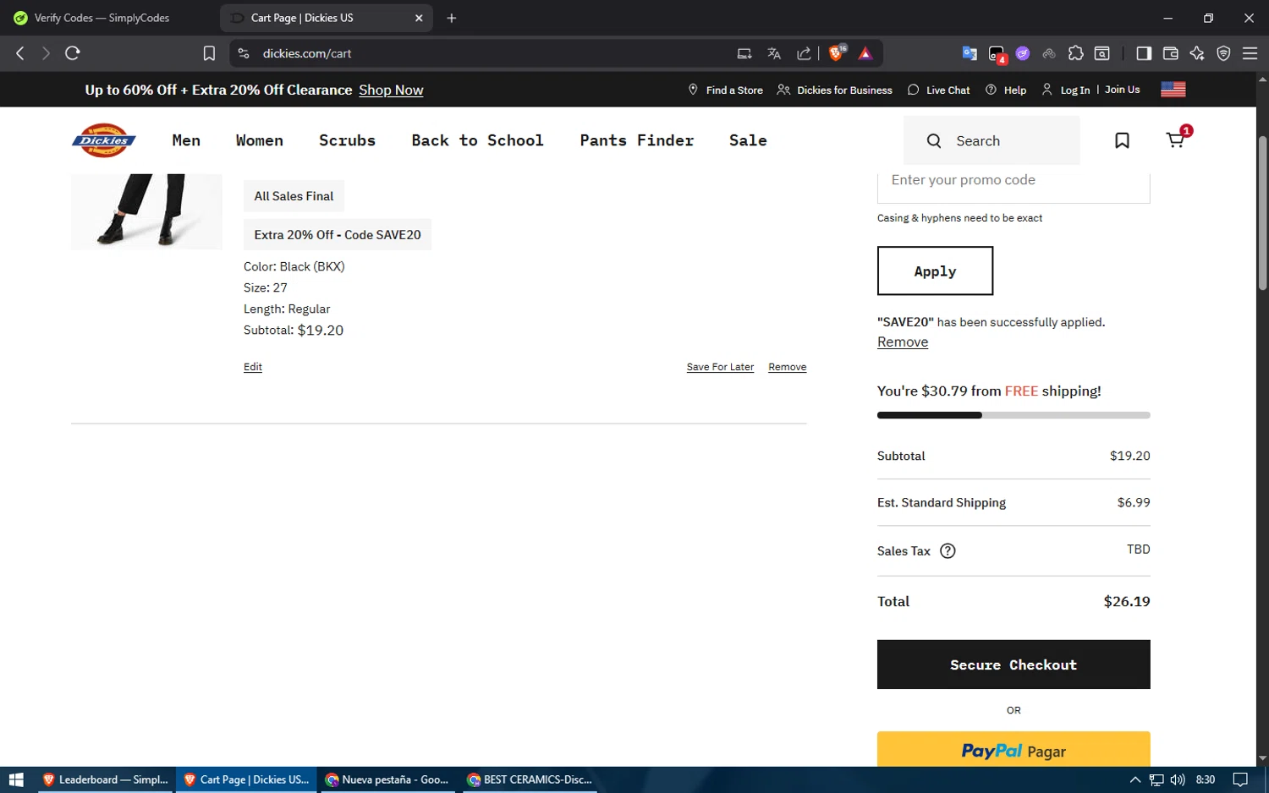Go back with the browser back arrow
Image resolution: width=1269 pixels, height=793 pixels.
coord(20,53)
